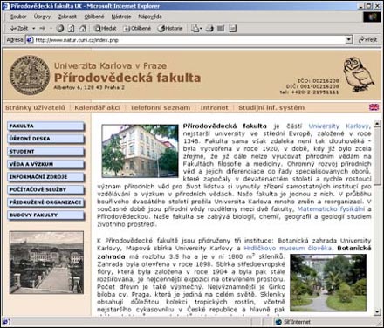The image size is (384, 328).
Task: Click the content scrollbar down arrow
Action: coord(377,312)
